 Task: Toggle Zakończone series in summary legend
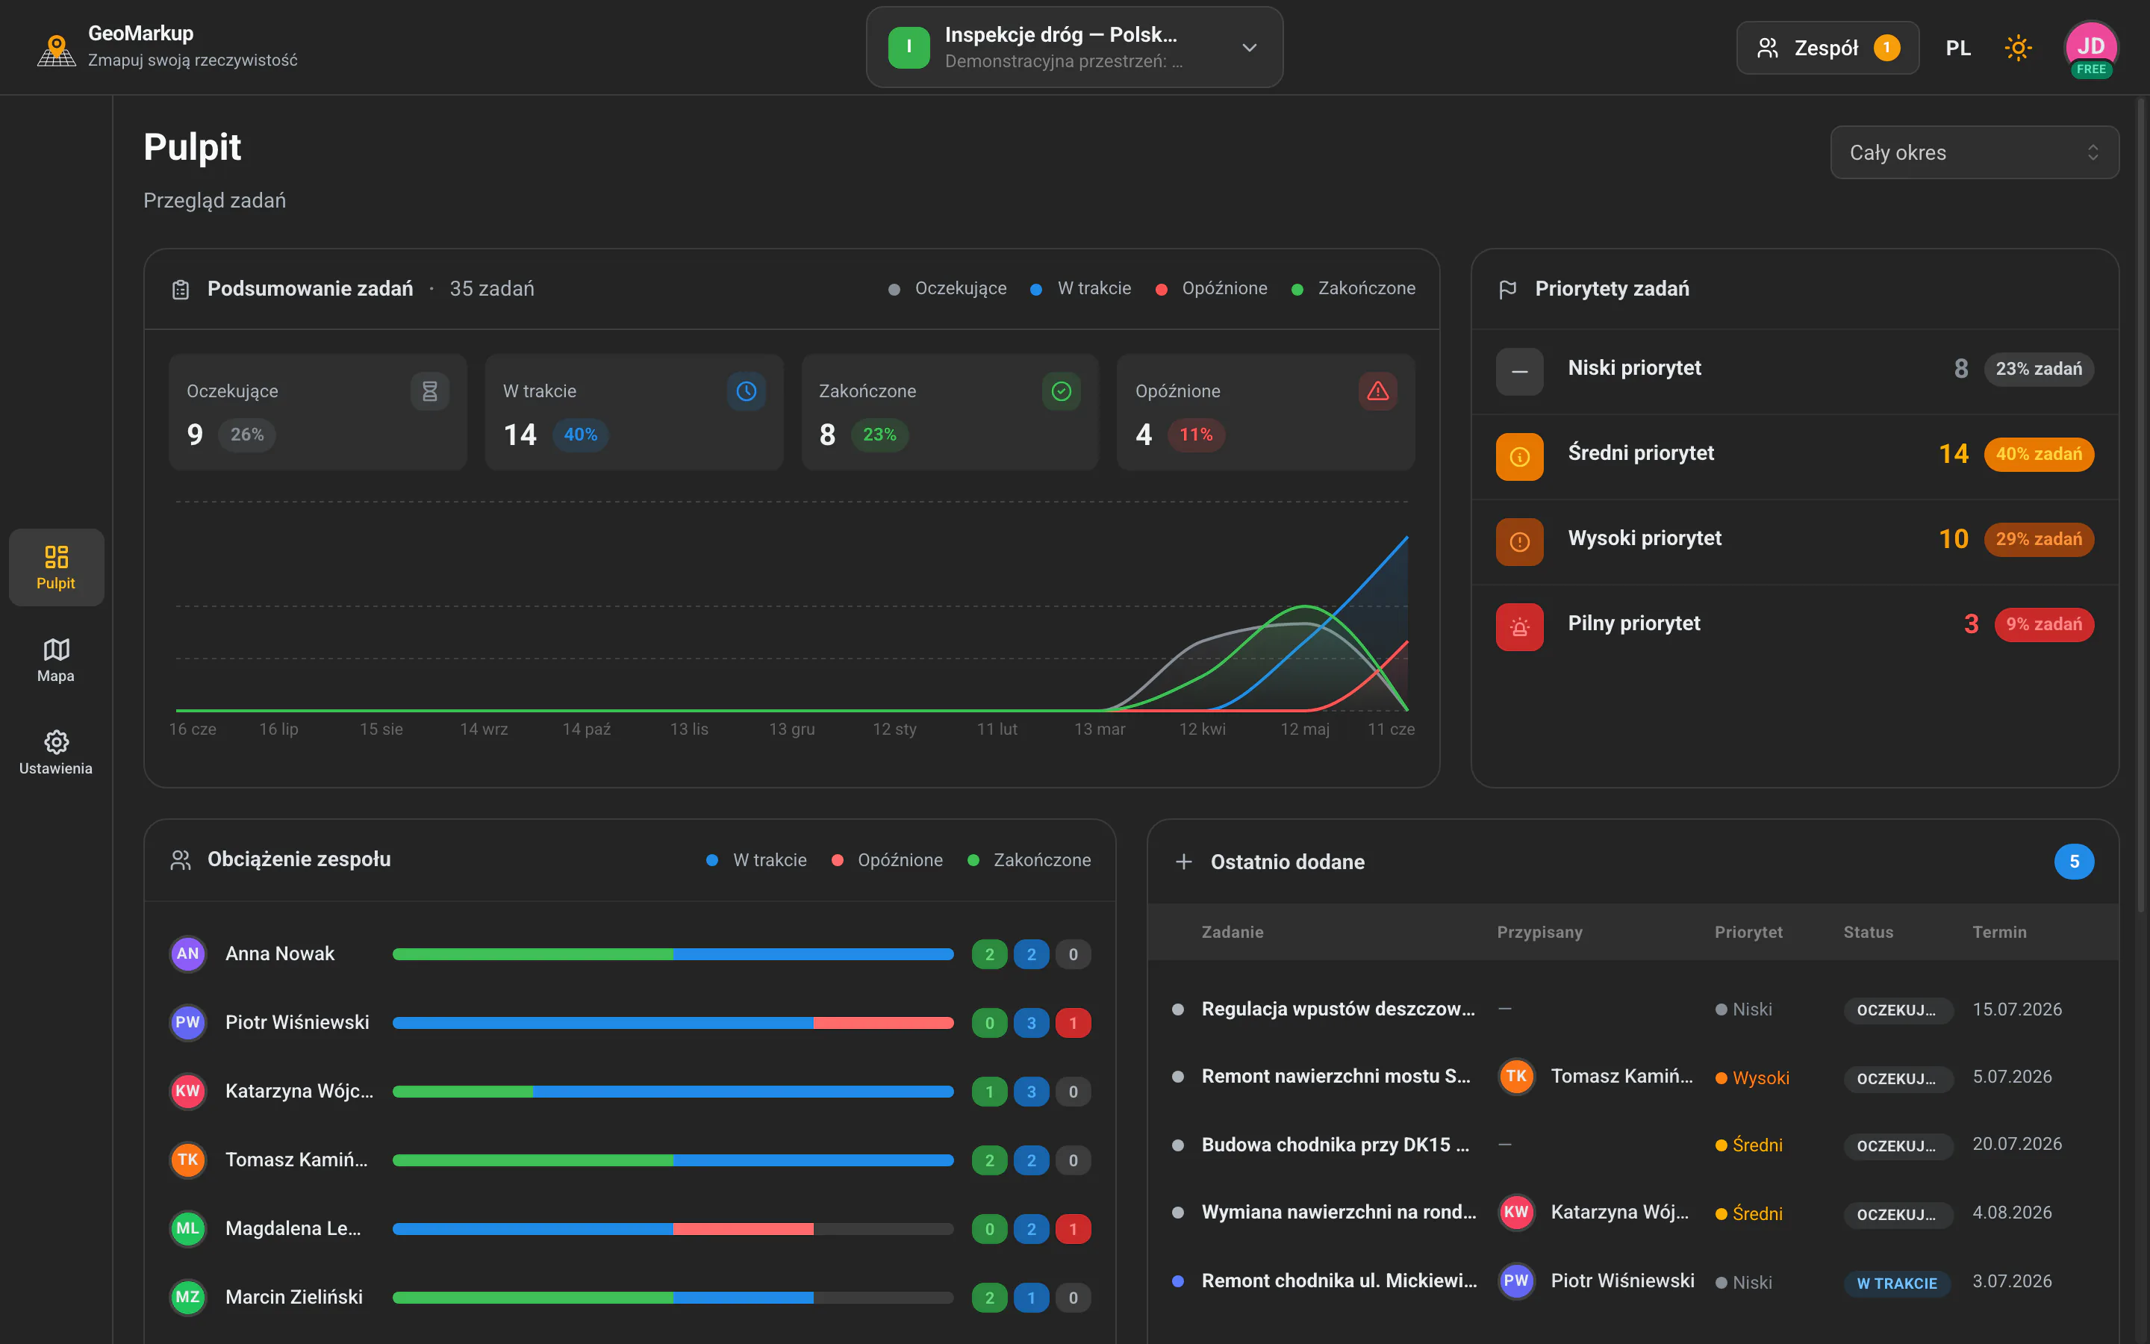[x=1353, y=289]
